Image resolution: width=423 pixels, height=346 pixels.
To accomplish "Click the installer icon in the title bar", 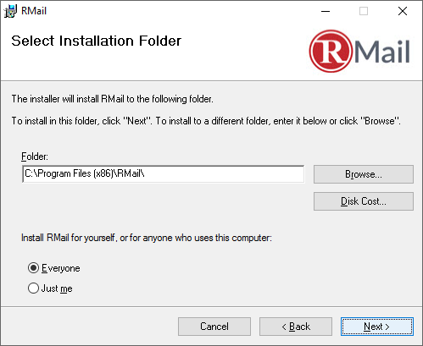I will pyautogui.click(x=10, y=11).
